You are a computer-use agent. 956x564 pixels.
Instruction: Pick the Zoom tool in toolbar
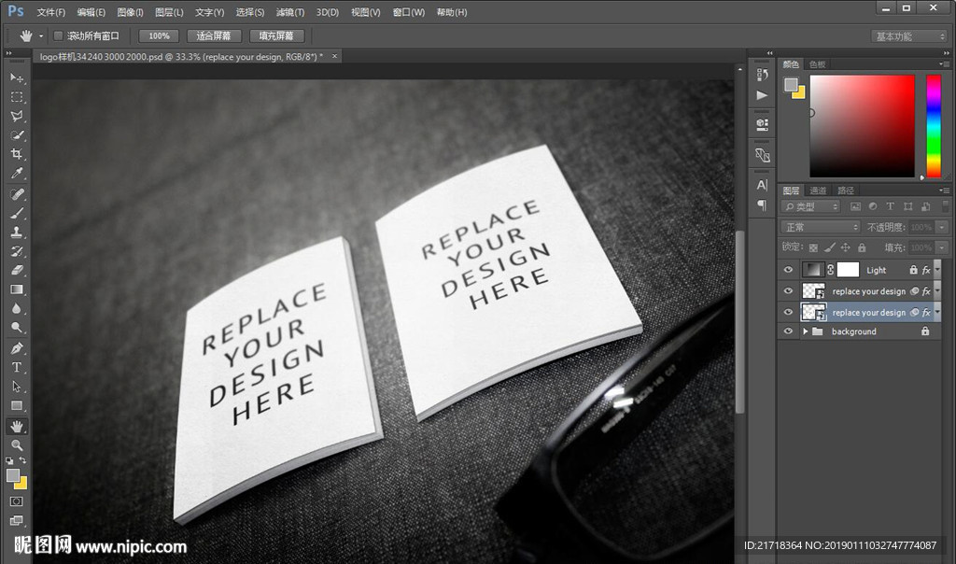coord(17,445)
